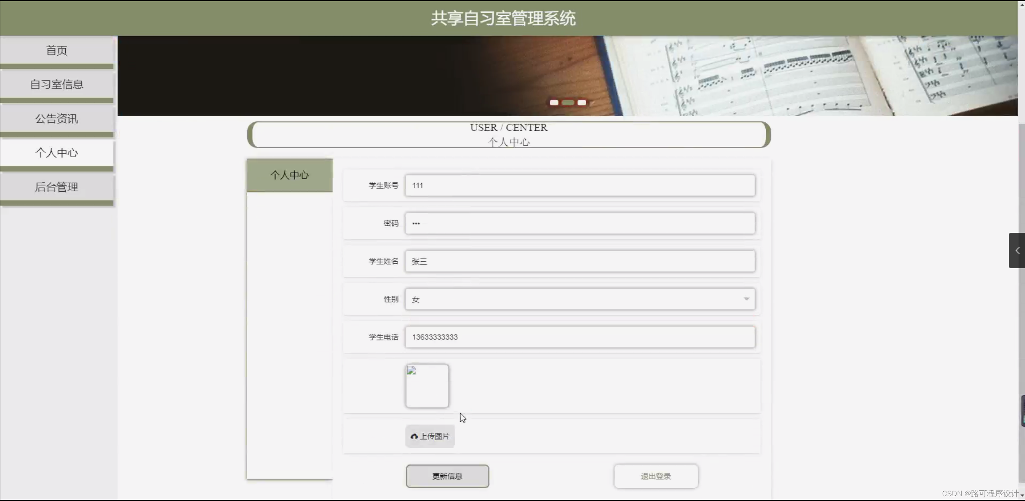The height and width of the screenshot is (501, 1025).
Task: Open the 性别 gender dropdown
Action: [x=579, y=299]
